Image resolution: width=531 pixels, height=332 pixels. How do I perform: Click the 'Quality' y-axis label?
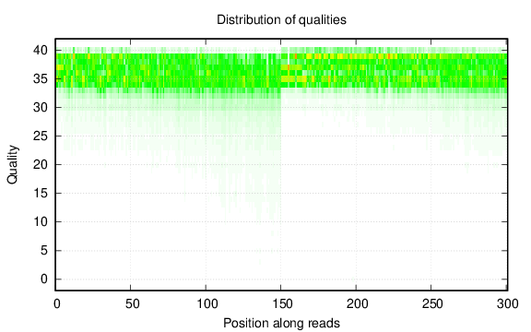click(12, 164)
